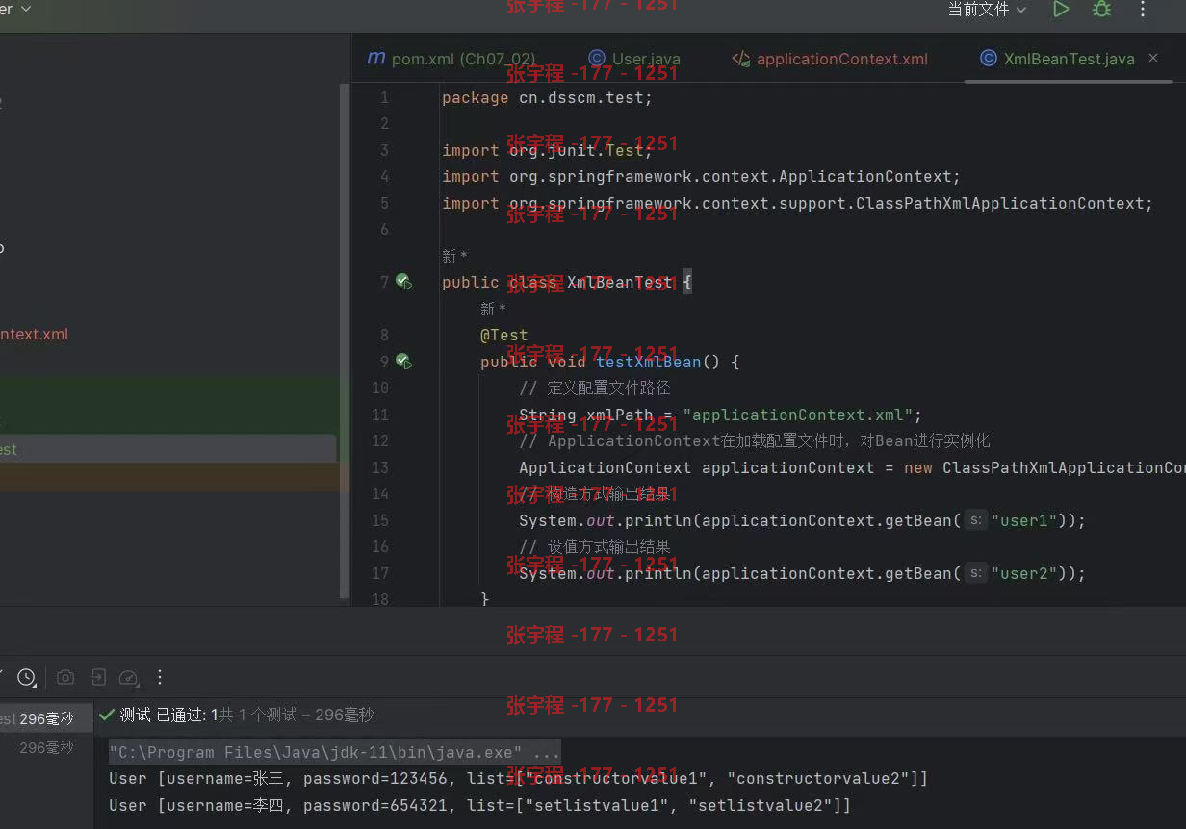The width and height of the screenshot is (1186, 829).
Task: Click the Maven icon on the pom.xml tab
Action: pos(376,59)
